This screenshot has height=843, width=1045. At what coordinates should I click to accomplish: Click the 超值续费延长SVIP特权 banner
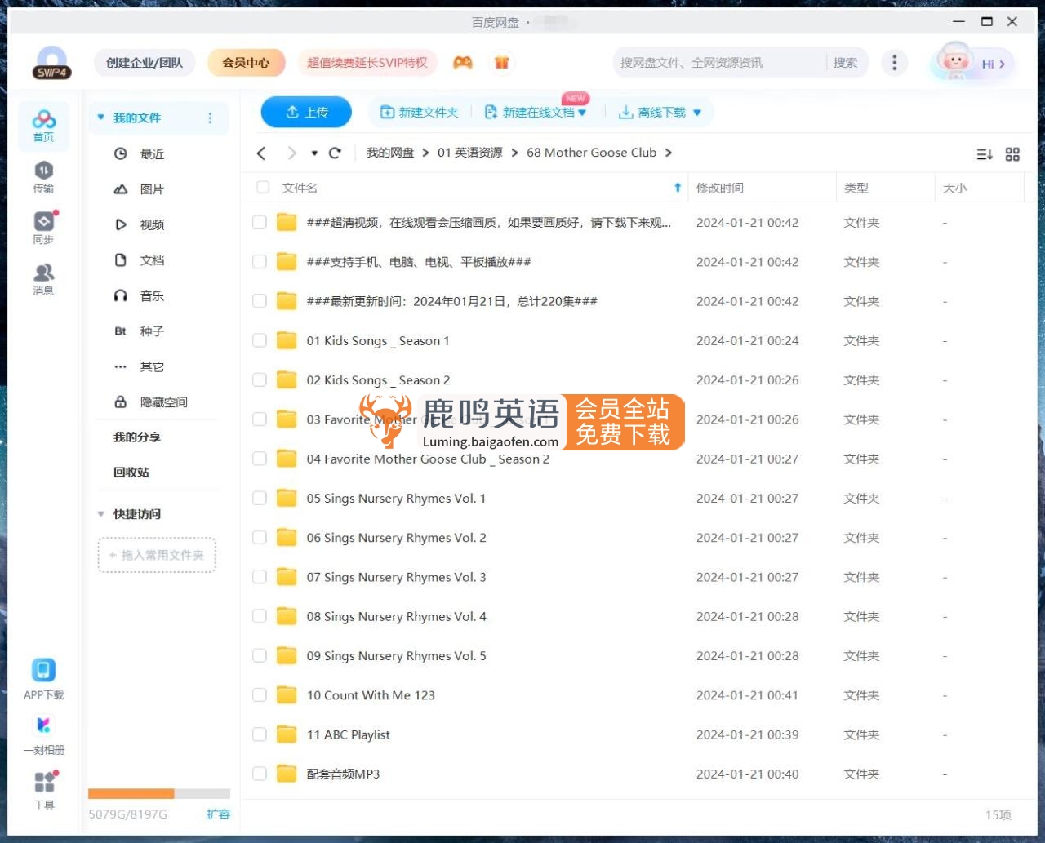click(x=367, y=63)
